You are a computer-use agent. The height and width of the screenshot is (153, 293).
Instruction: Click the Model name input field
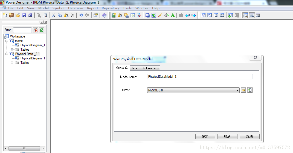200,77
